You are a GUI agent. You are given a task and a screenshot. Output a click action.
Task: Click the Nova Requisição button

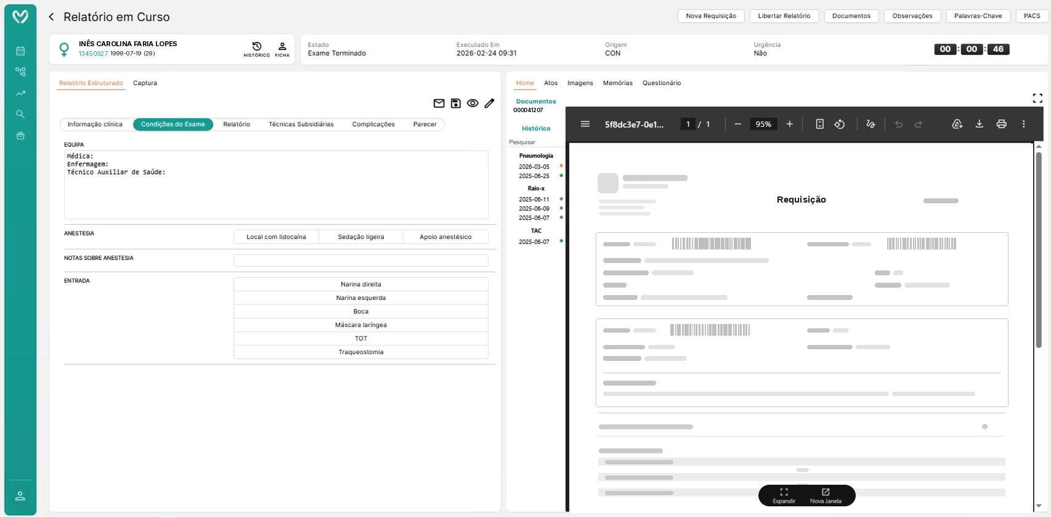pos(711,16)
